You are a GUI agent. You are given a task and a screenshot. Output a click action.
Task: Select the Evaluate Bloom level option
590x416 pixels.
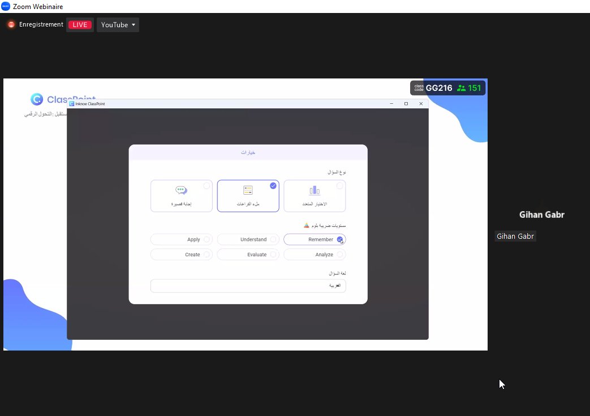pyautogui.click(x=248, y=255)
